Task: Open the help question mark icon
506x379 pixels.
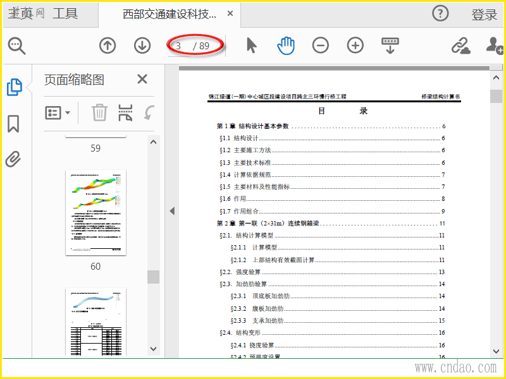Action: click(x=440, y=13)
